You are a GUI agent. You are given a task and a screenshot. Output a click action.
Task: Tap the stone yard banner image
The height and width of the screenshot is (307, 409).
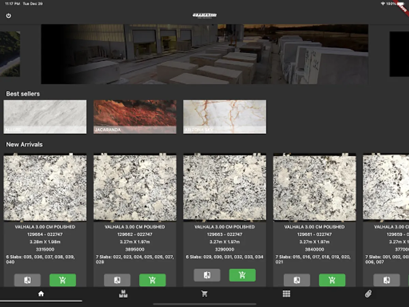(204, 54)
